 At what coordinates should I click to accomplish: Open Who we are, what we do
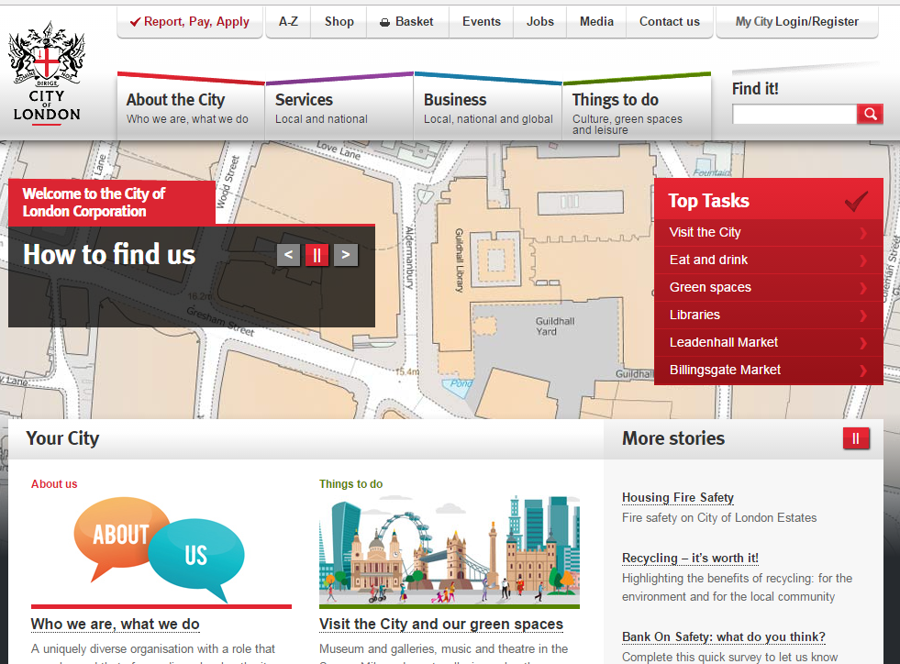116,624
